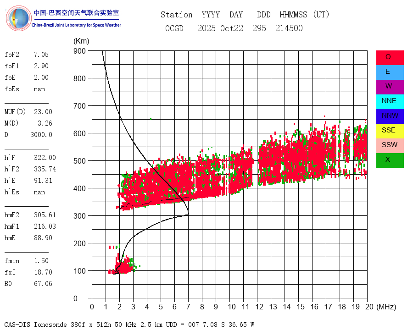Click the M(D) value 3.26
This screenshot has width=413, height=330.
point(45,123)
